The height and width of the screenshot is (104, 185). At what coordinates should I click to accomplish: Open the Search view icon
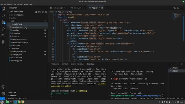(3, 15)
